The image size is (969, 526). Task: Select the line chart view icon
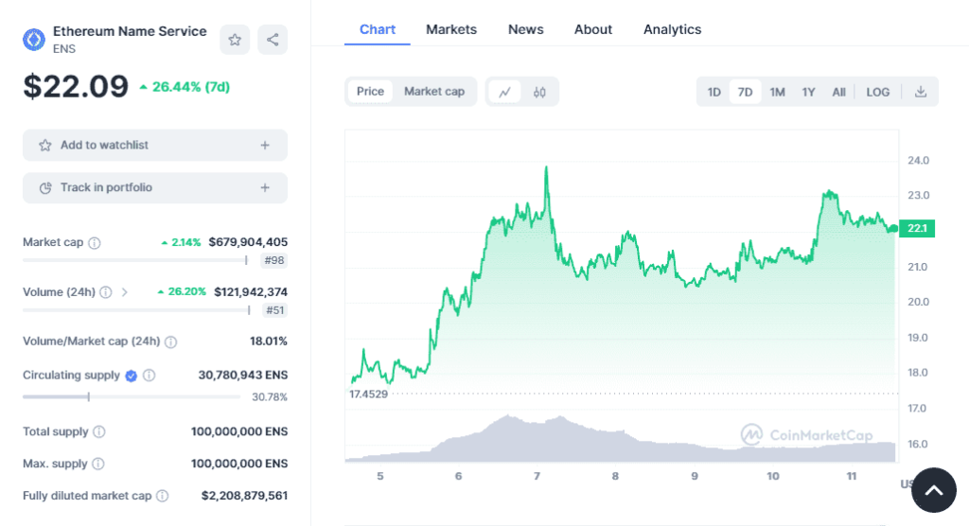[x=505, y=92]
